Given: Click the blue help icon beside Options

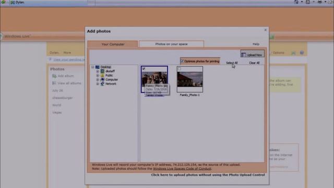Looking at the screenshot, I should coord(302,53).
